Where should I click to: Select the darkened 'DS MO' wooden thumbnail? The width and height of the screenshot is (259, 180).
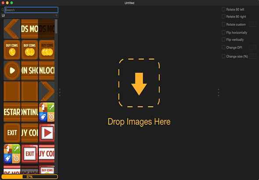pos(47,29)
